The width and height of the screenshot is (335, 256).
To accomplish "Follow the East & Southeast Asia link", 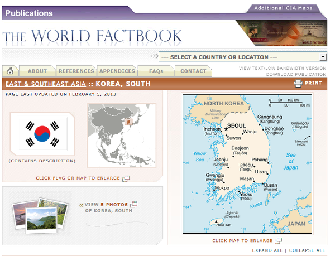I will [x=46, y=84].
